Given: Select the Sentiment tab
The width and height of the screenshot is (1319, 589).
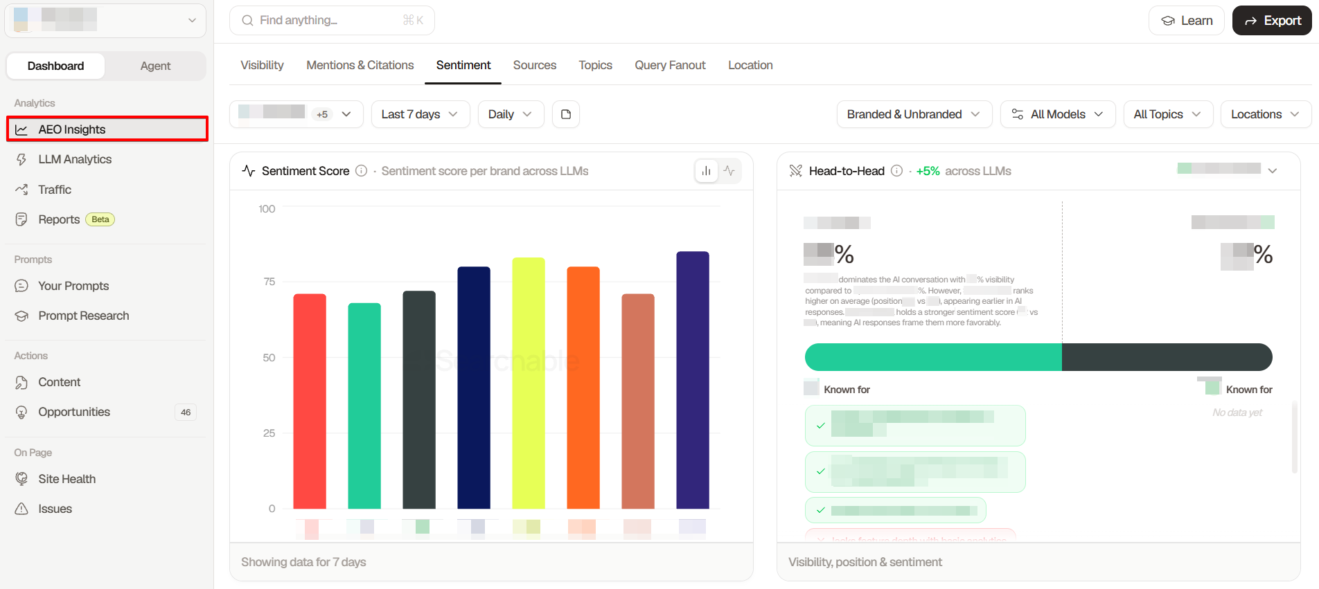Looking at the screenshot, I should [463, 65].
